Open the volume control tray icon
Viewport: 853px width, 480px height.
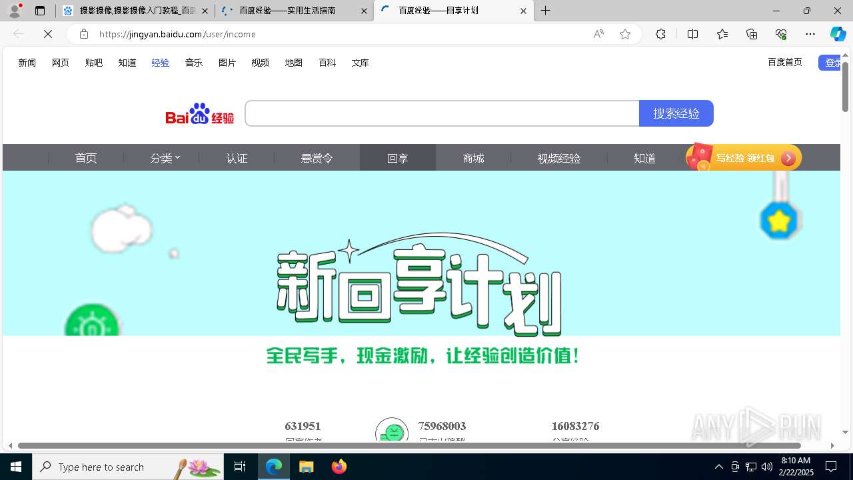(767, 467)
